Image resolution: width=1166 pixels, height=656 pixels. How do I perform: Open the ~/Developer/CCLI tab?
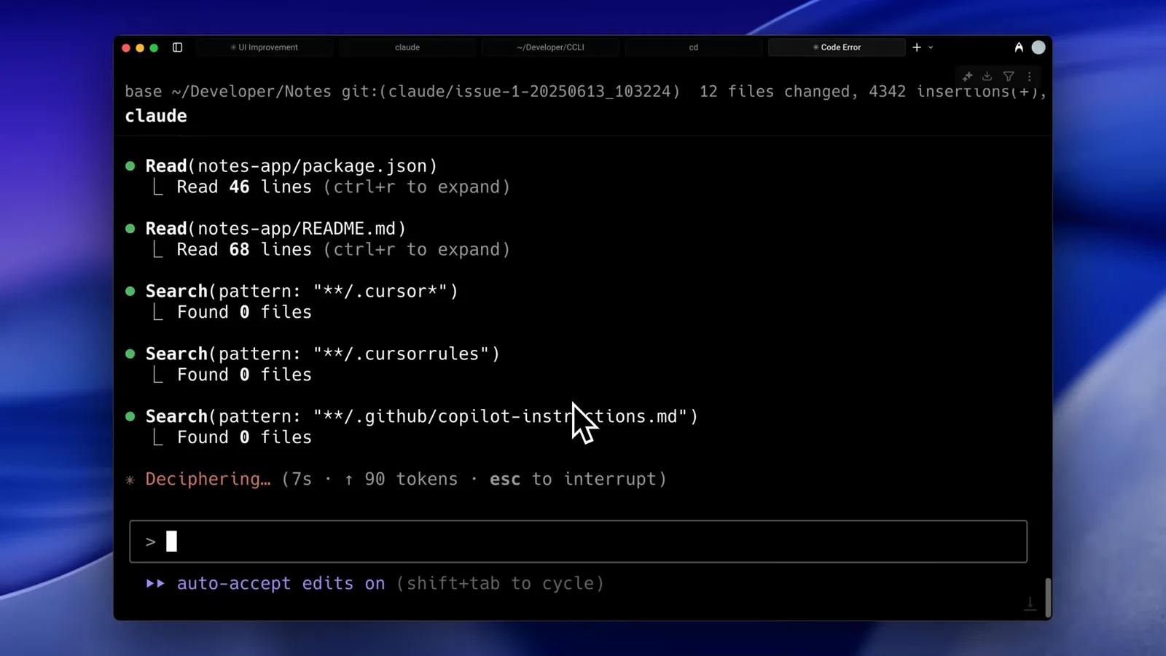[x=550, y=47]
